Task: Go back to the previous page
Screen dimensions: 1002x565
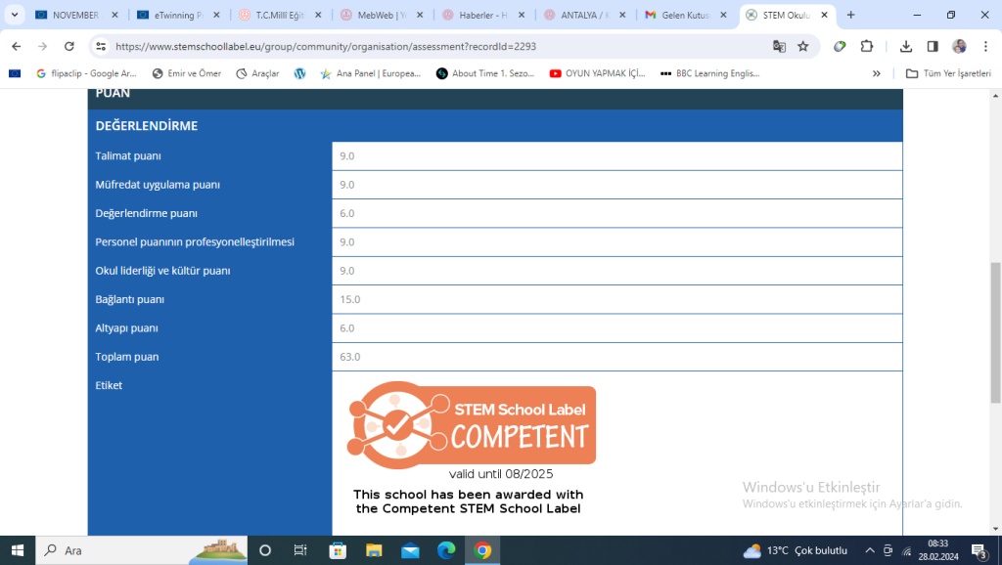Action: point(16,46)
